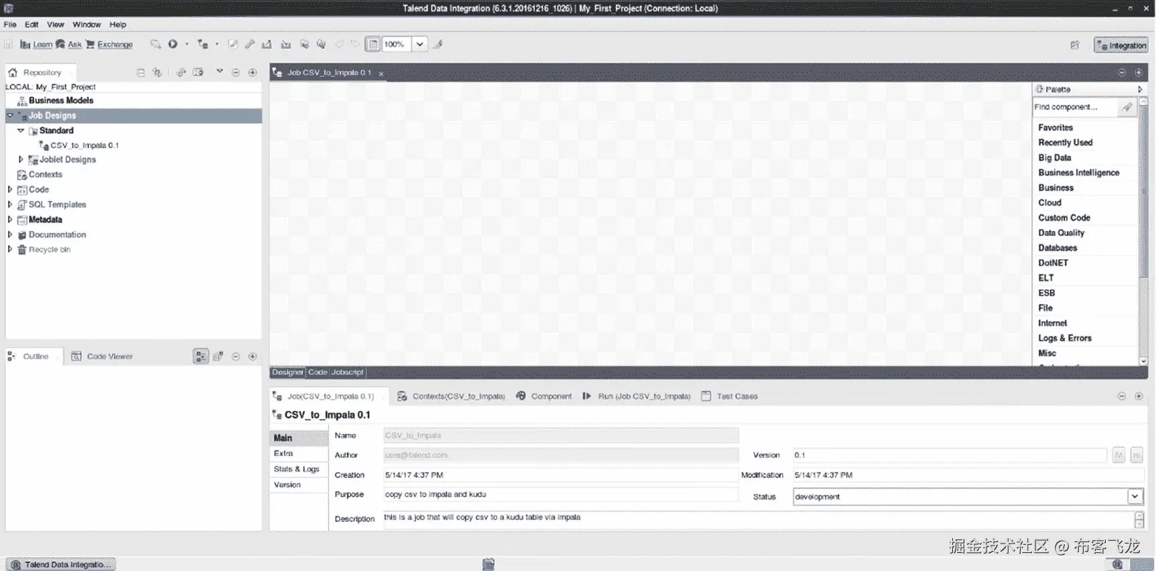Click the Run job play icon in toolbar
The height and width of the screenshot is (571, 1156).
point(173,44)
